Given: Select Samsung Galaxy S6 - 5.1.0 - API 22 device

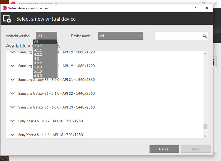Looking at the screenshot, I should click(56, 93).
